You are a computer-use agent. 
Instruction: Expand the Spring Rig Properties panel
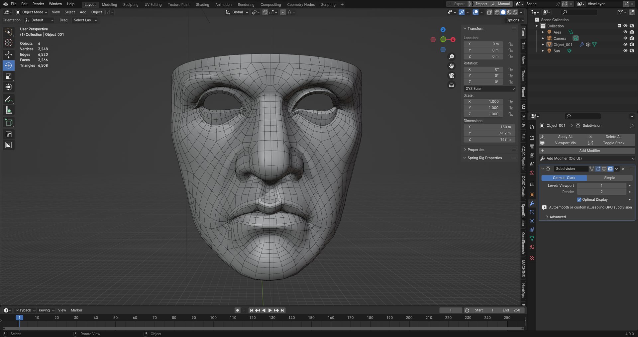click(484, 158)
